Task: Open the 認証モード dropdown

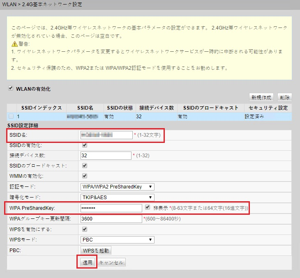Action: click(x=118, y=186)
